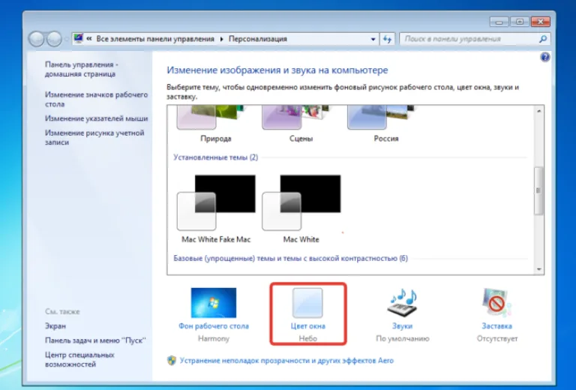Open 'Центр специальных возможностей' link

coord(79,359)
